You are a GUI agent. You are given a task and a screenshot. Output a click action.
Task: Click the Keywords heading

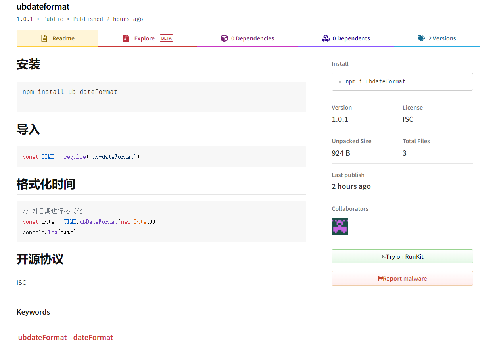[x=33, y=312]
